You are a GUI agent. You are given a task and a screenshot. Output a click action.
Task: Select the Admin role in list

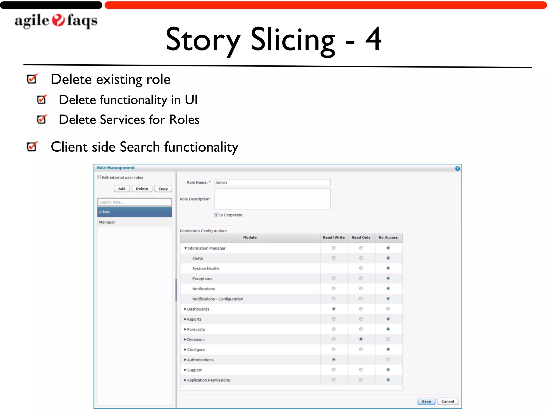click(134, 212)
